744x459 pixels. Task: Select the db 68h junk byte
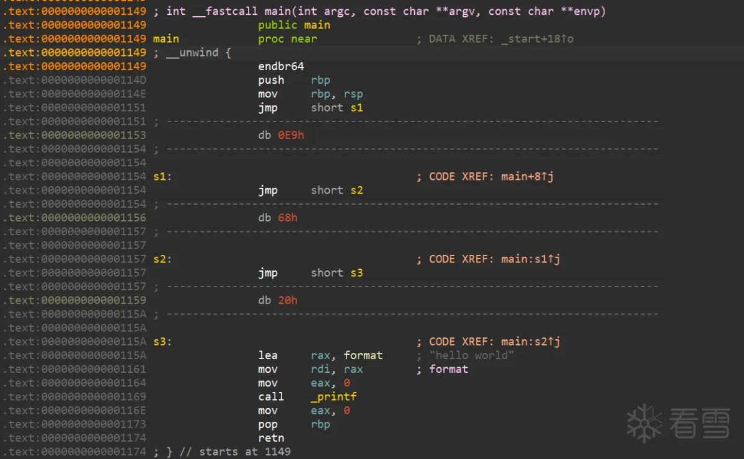[x=278, y=218]
